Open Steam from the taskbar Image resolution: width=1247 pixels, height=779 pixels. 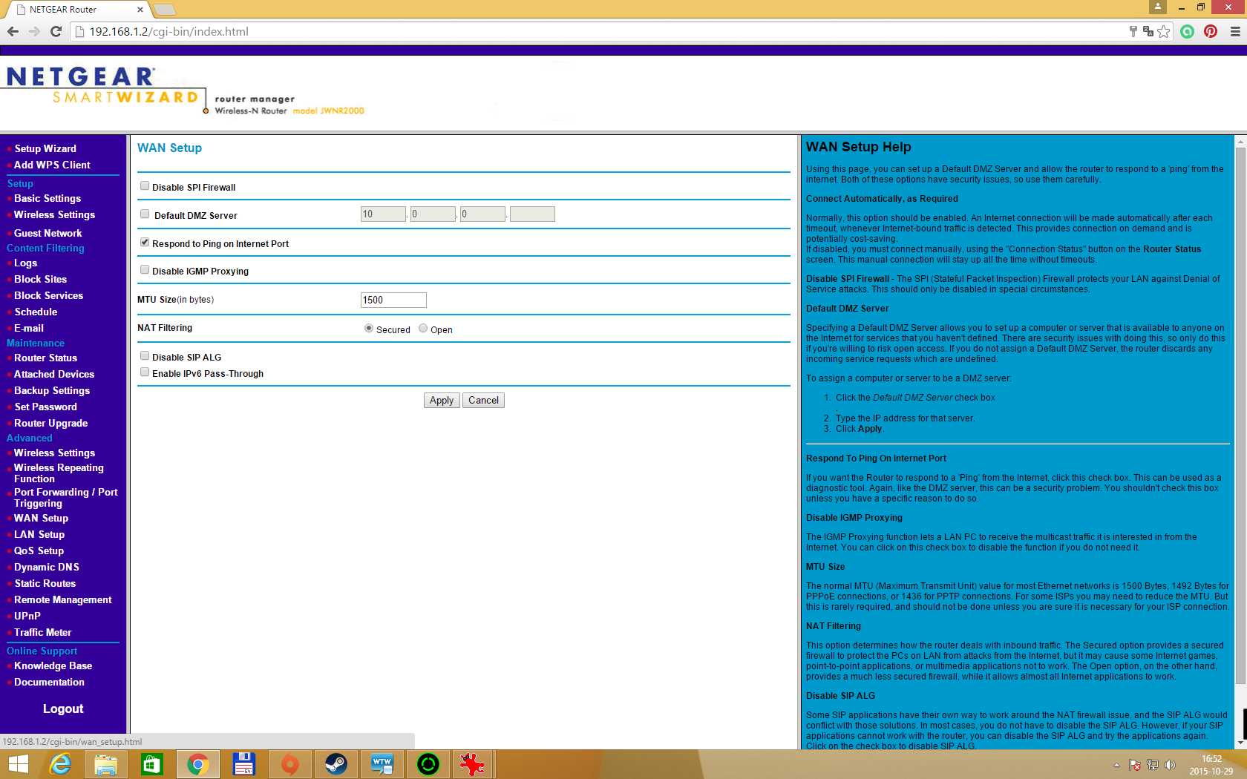[336, 764]
